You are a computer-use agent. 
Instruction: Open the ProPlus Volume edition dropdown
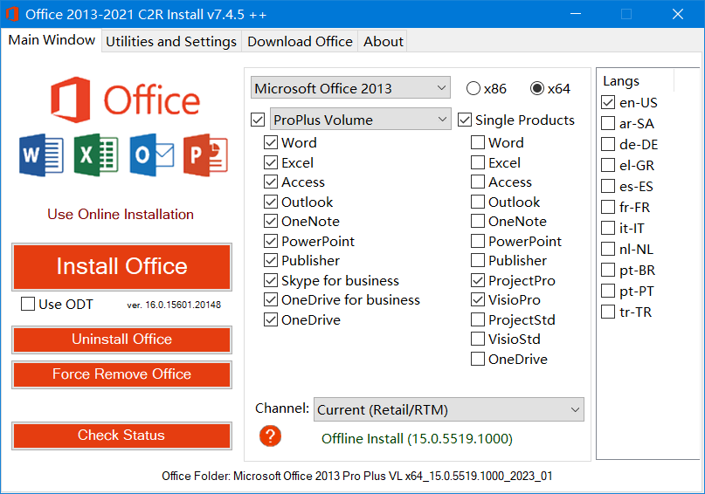click(360, 120)
